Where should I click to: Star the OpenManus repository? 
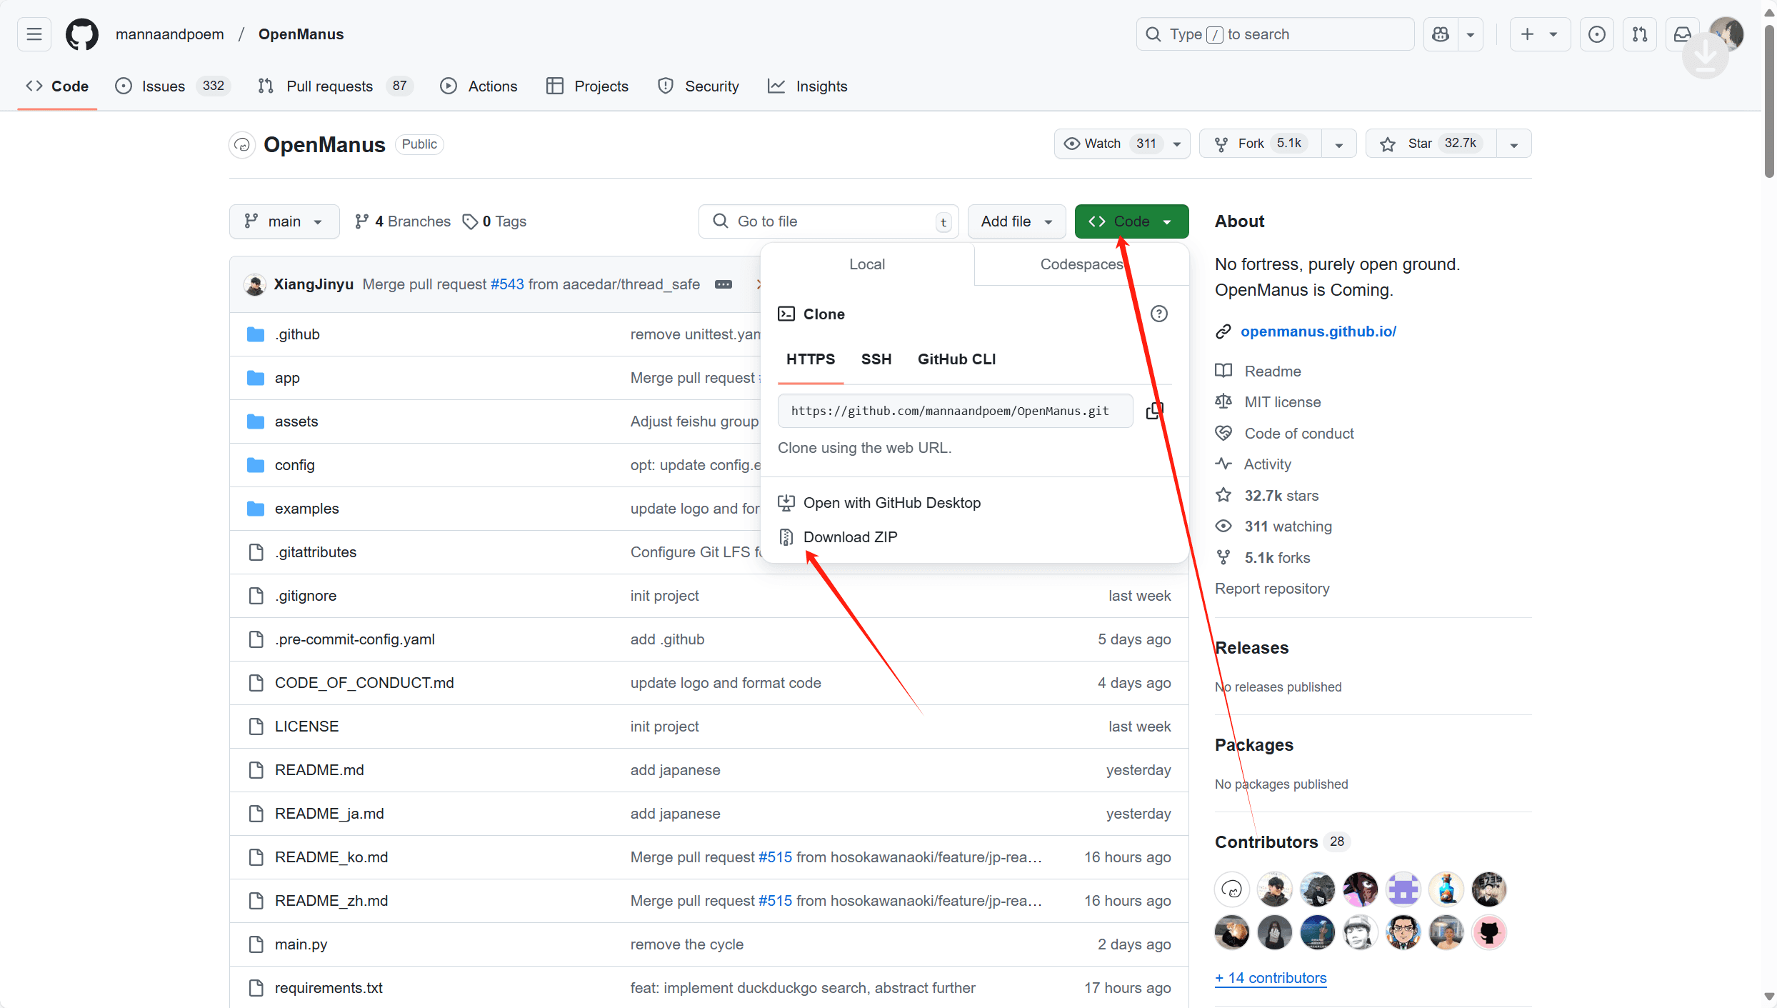pyautogui.click(x=1431, y=144)
